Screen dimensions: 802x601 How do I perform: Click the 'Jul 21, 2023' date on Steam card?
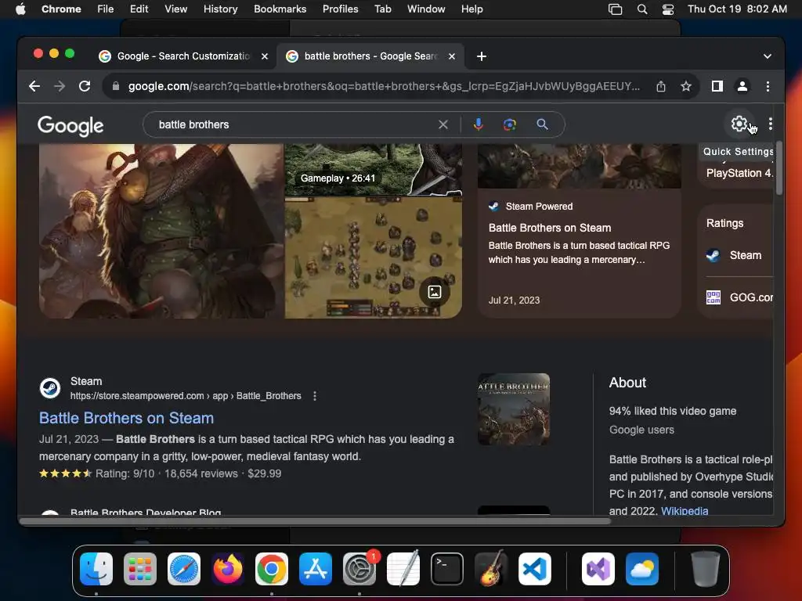click(514, 300)
